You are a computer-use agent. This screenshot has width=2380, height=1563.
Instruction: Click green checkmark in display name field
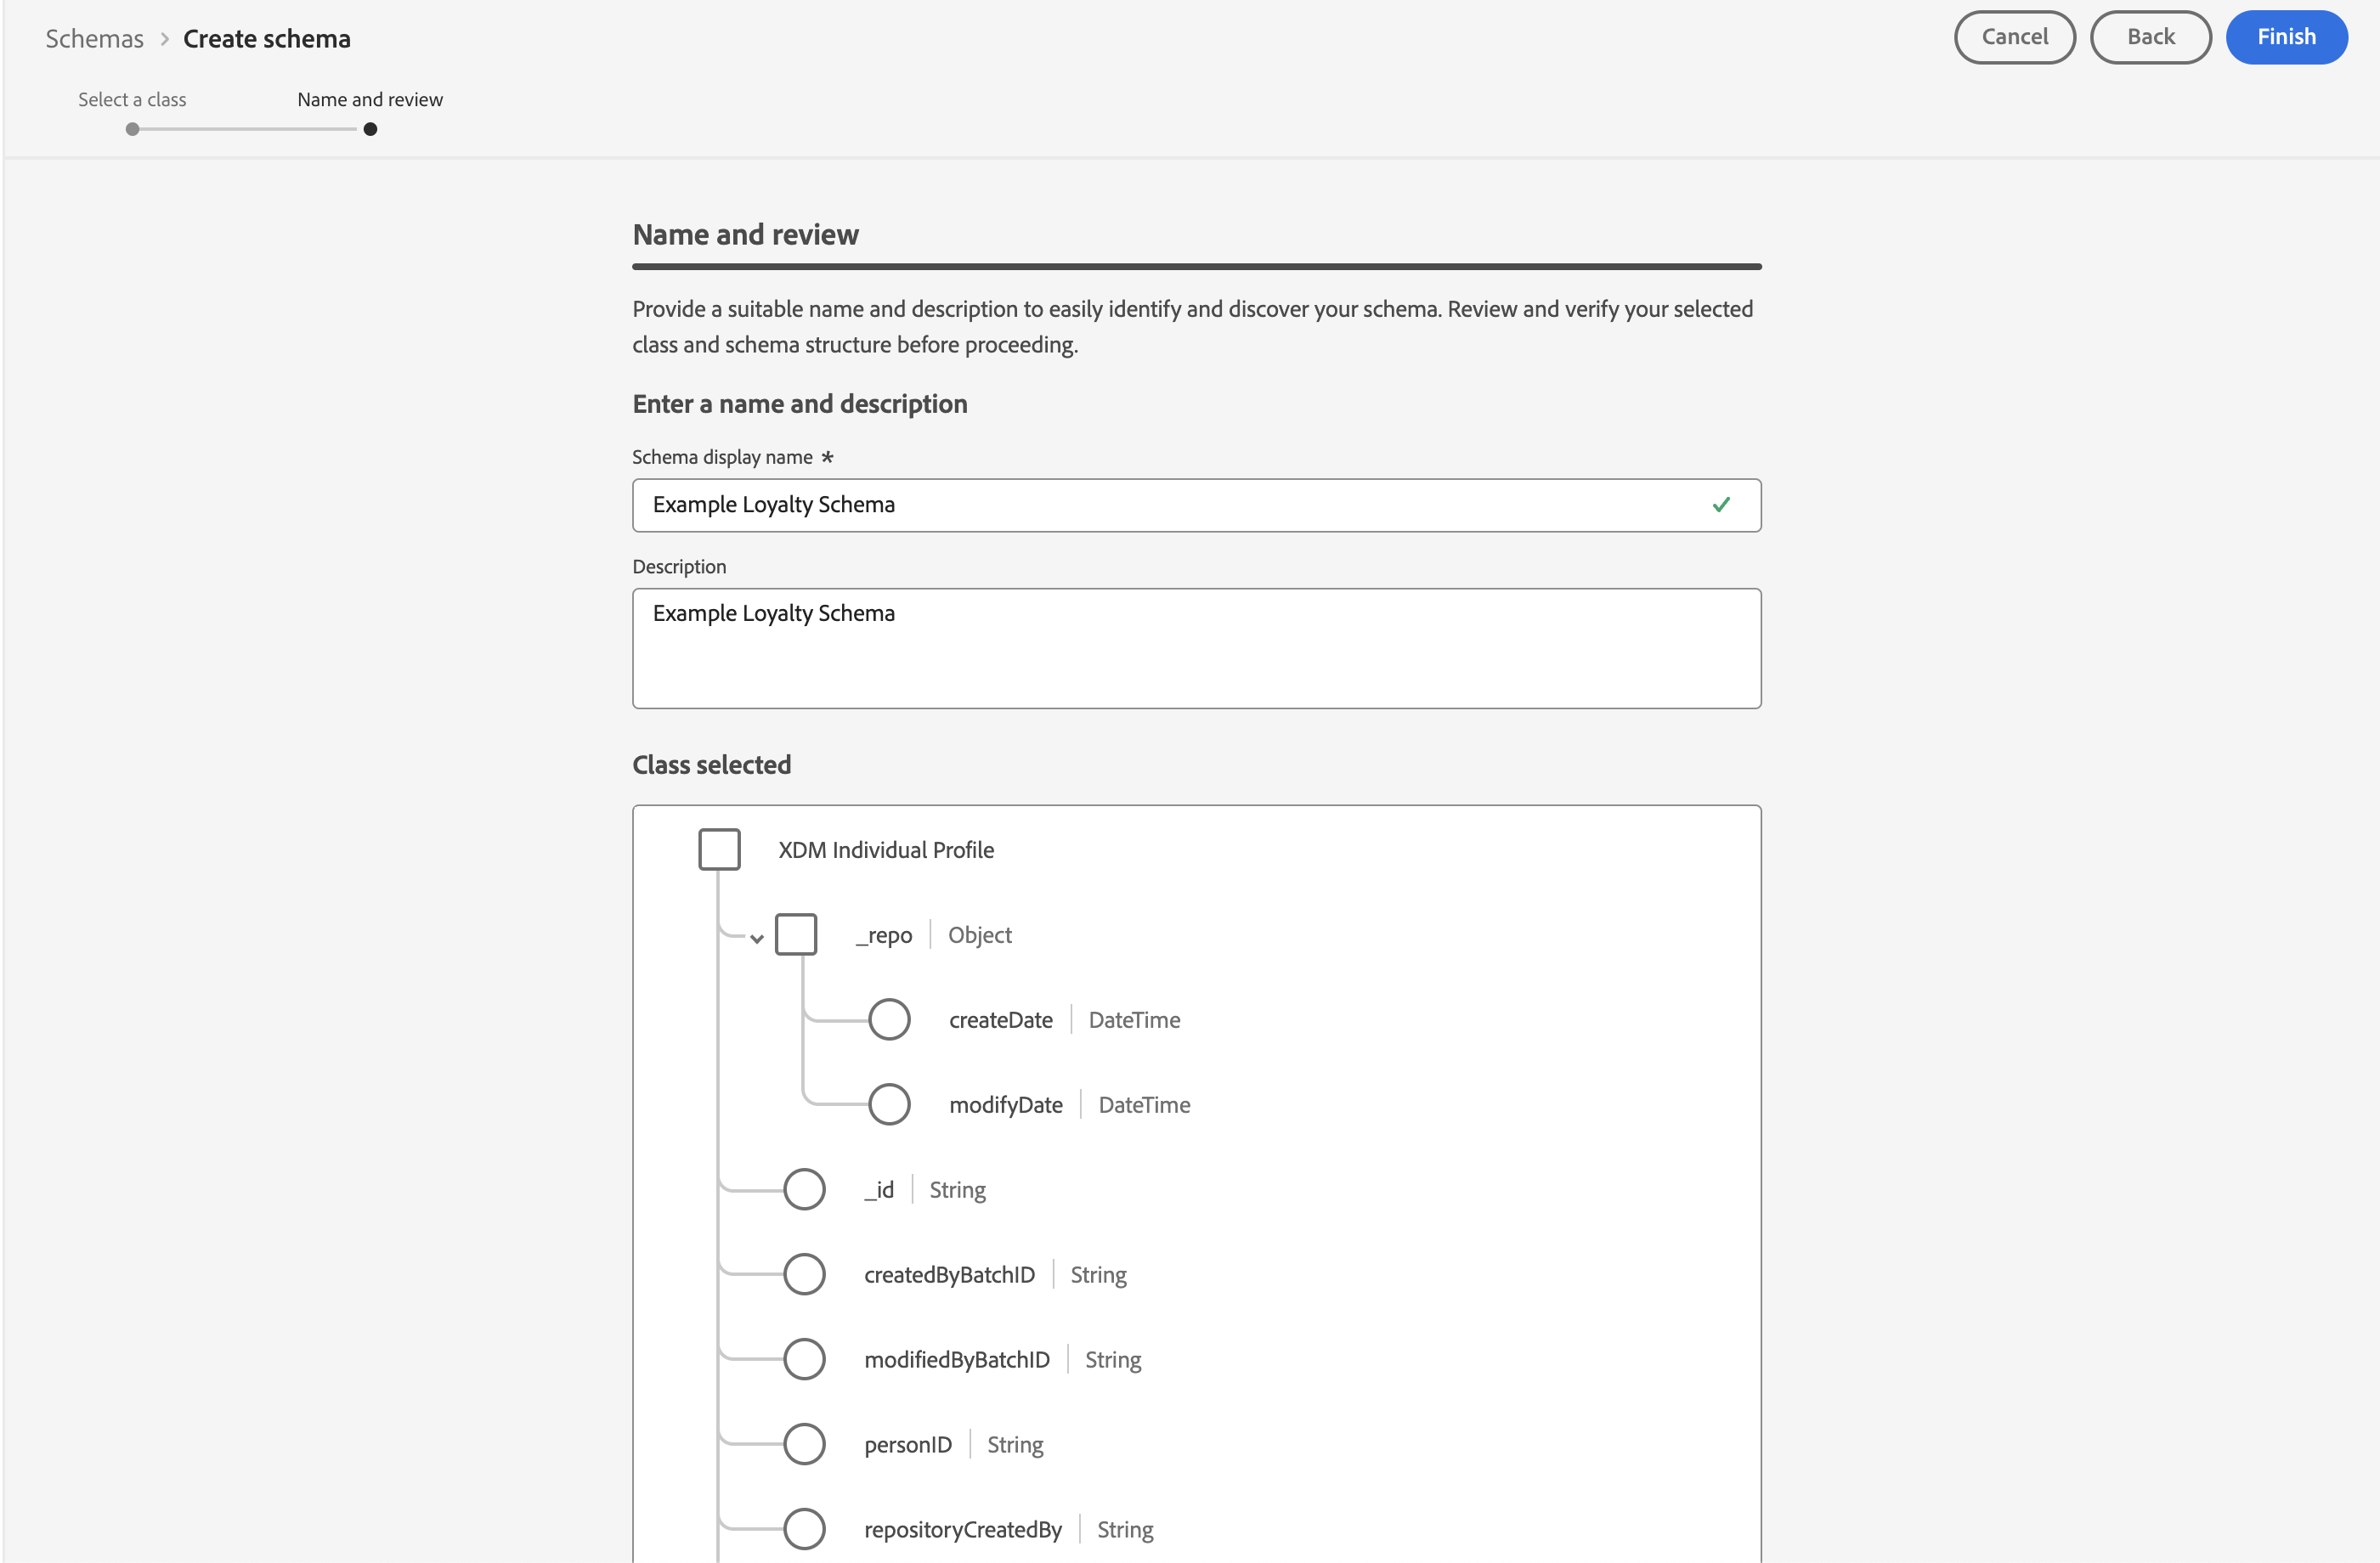click(x=1720, y=504)
